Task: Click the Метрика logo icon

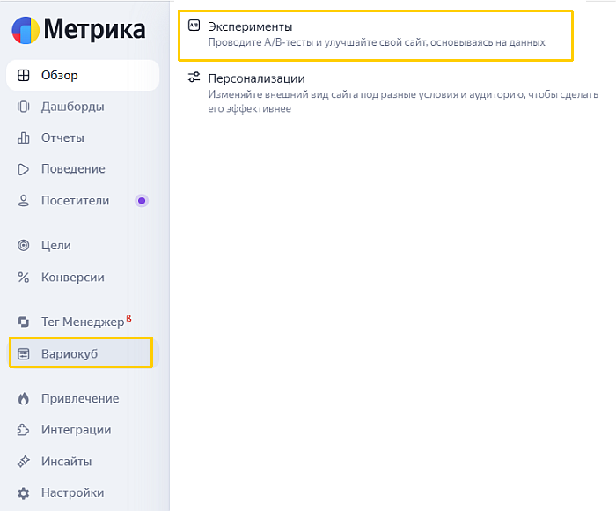Action: [26, 30]
